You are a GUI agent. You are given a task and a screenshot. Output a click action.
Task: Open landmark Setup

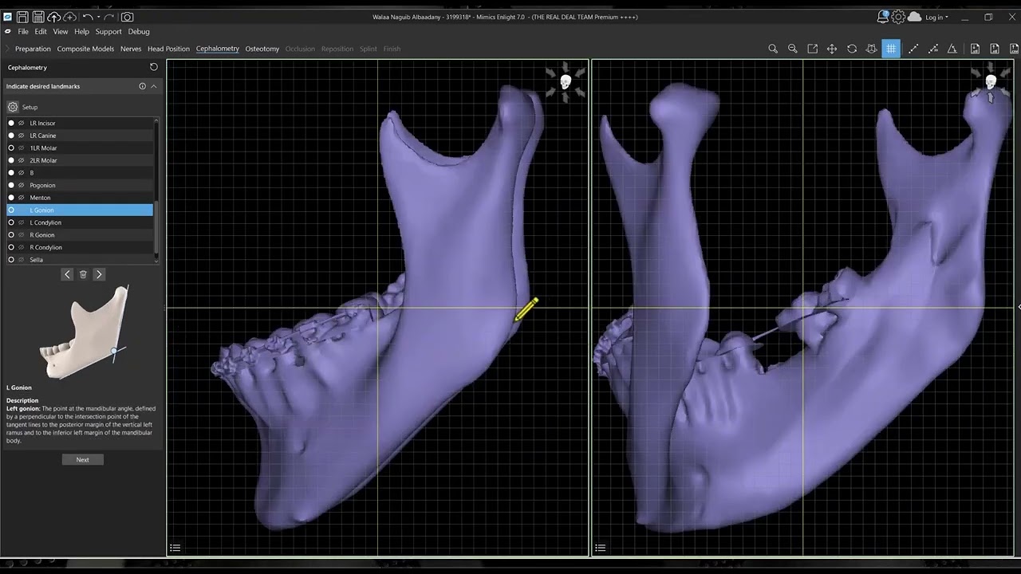[x=22, y=107]
